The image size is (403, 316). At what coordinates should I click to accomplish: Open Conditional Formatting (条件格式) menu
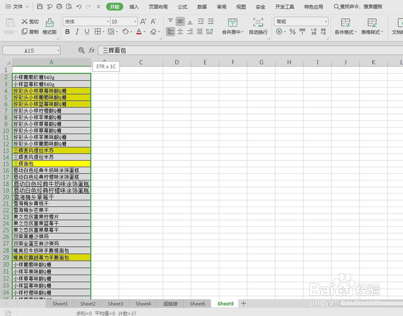pyautogui.click(x=345, y=27)
